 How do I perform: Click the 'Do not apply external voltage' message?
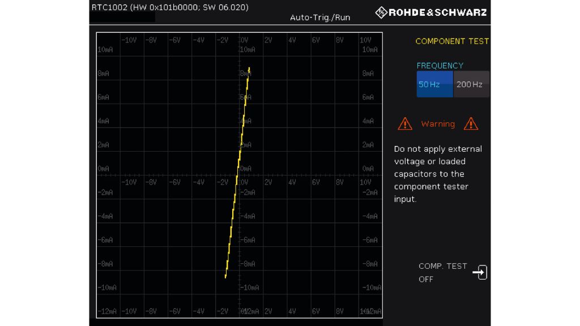pyautogui.click(x=438, y=174)
